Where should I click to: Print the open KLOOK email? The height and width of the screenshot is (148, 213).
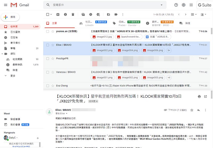coord(199,97)
